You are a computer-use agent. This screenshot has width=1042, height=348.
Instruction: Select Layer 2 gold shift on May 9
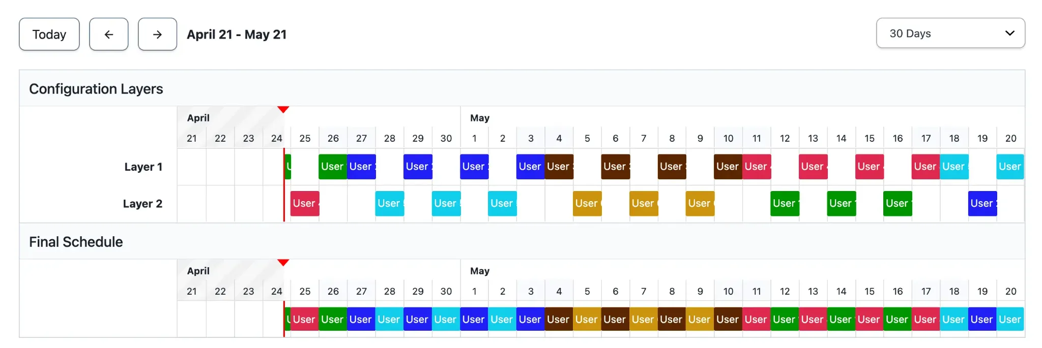tap(700, 204)
